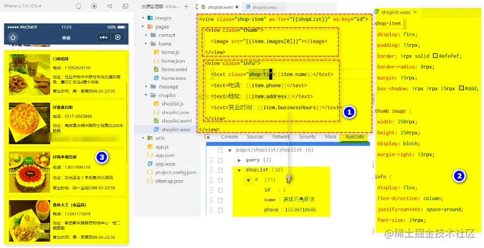Open the Security devtools tab
Image resolution: width=484 pixels, height=248 pixels.
click(x=307, y=136)
